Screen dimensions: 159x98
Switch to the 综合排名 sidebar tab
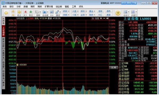click(x=3, y=75)
